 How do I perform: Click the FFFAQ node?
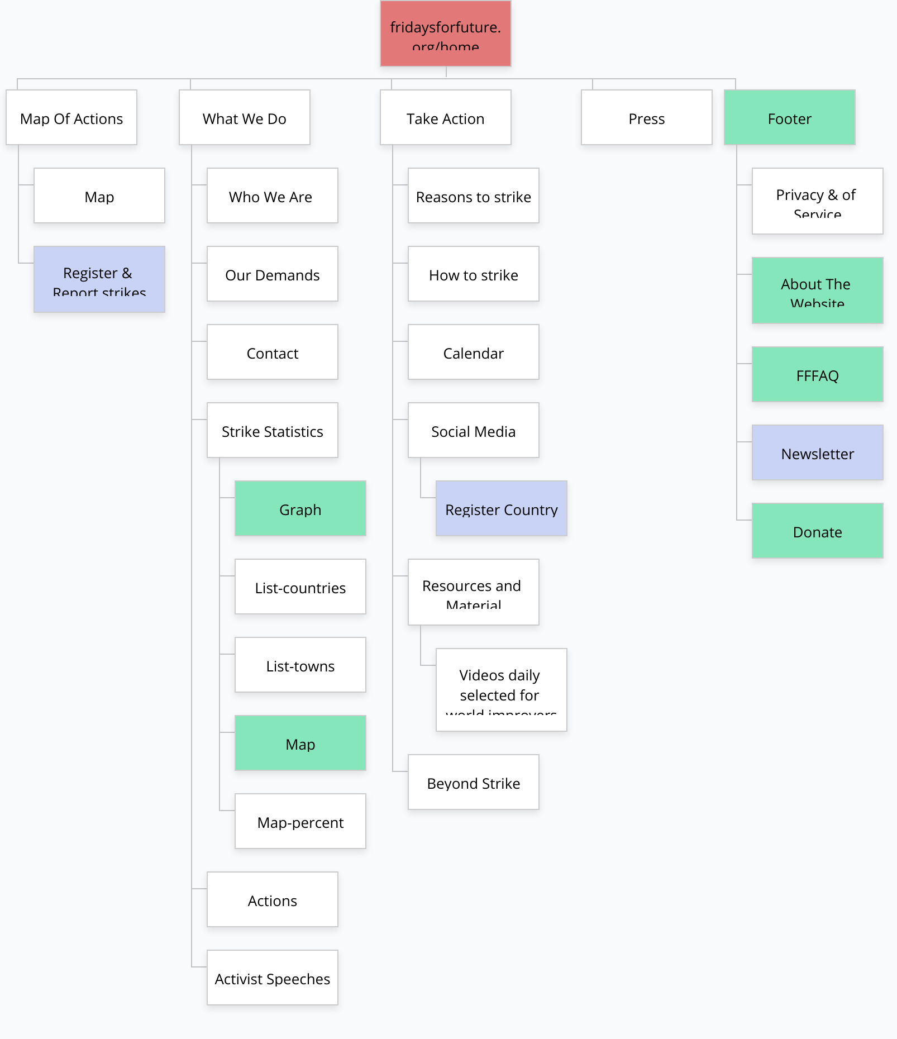(x=817, y=375)
